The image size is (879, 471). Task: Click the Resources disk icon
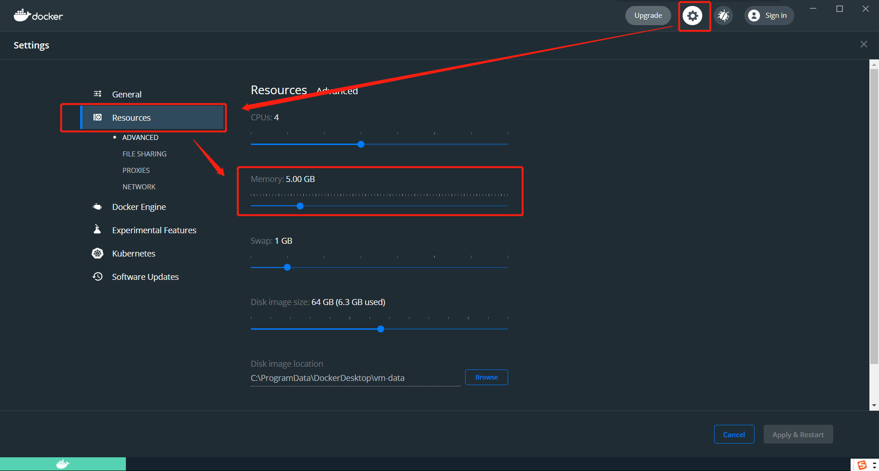[98, 117]
